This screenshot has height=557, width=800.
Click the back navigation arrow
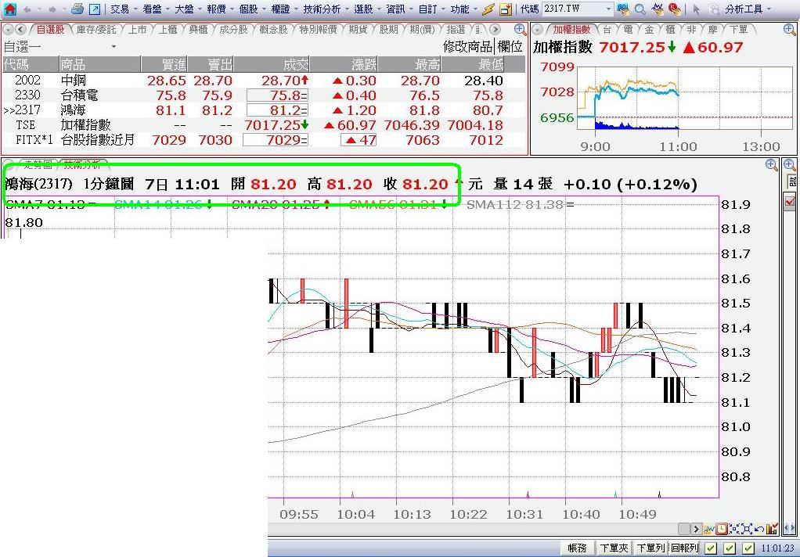click(x=27, y=9)
